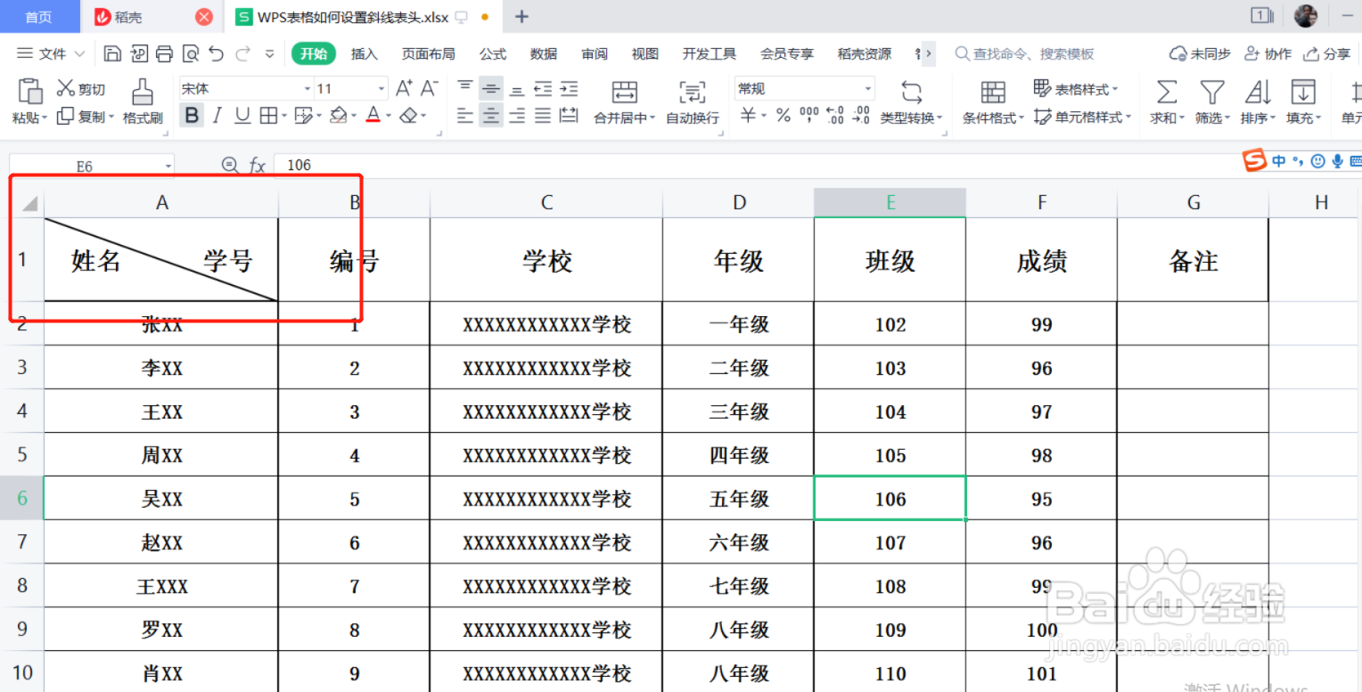1362x692 pixels.
Task: Click the 自动换行 wrap text icon
Action: (x=692, y=102)
